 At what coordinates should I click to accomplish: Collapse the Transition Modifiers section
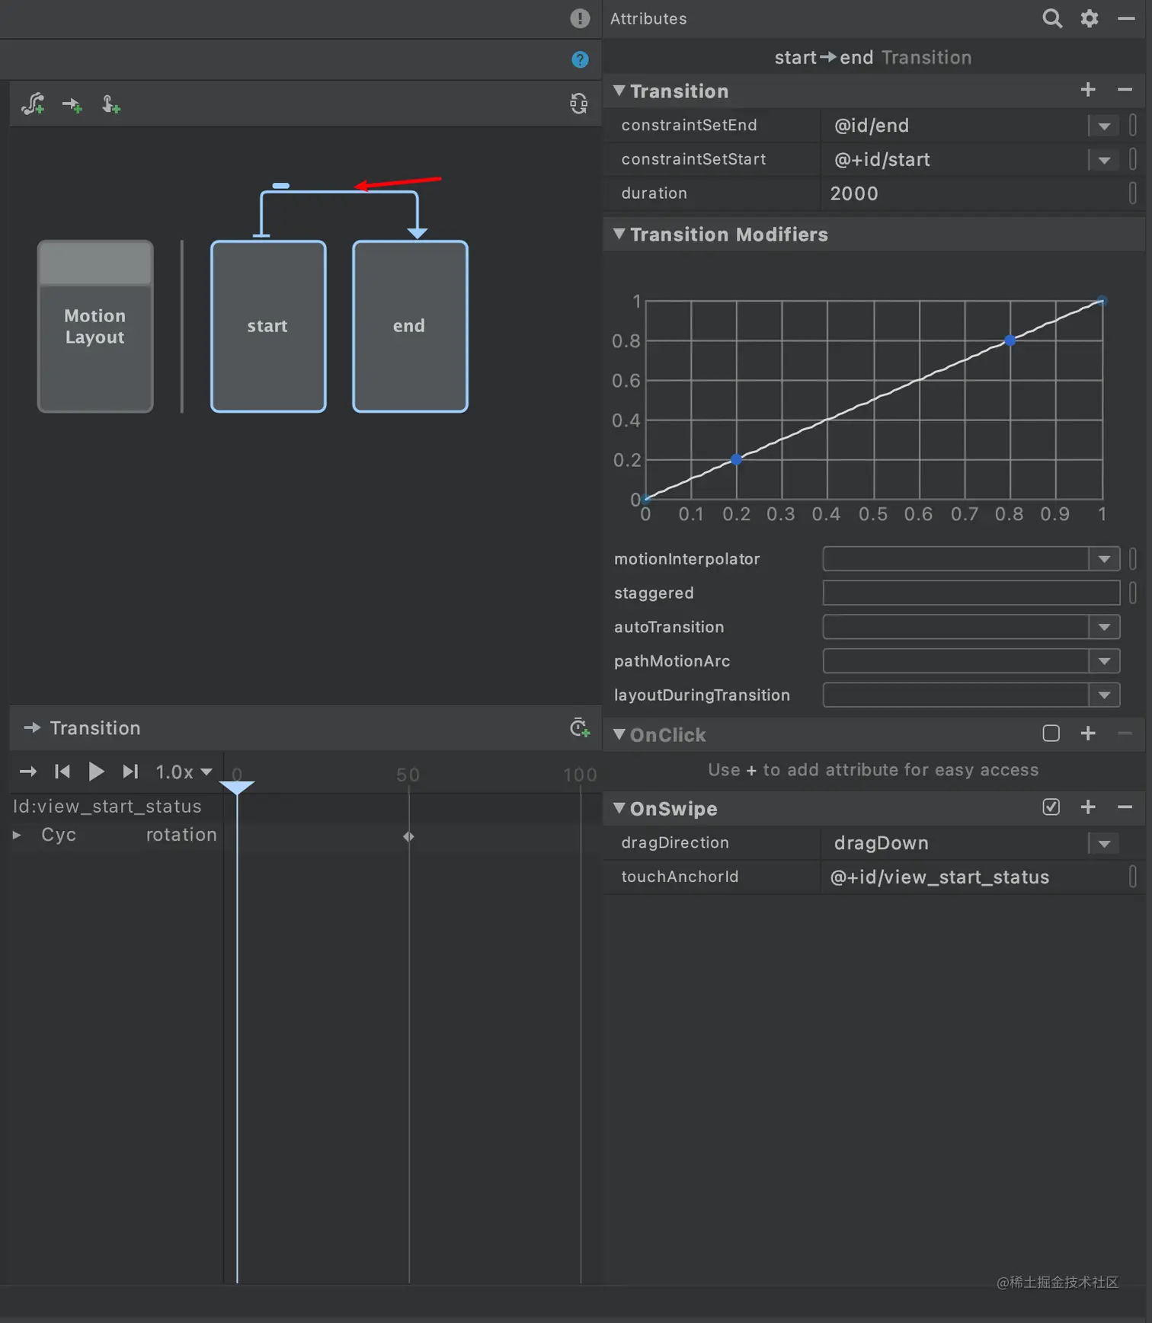point(619,234)
